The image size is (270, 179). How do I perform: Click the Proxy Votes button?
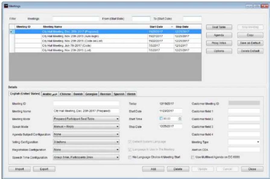pyautogui.click(x=219, y=43)
